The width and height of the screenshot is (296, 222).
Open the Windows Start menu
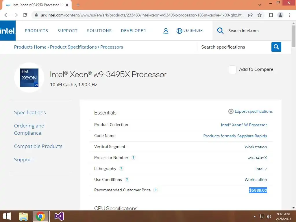coord(7,216)
